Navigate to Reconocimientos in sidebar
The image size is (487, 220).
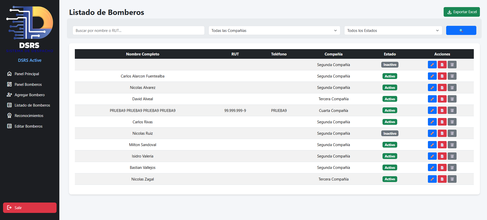point(29,116)
